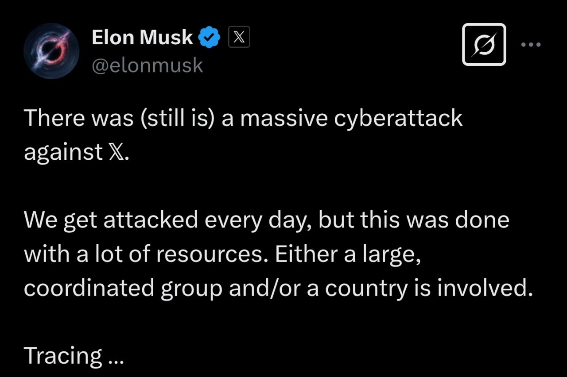Click the word "involved." ending the paragraph
This screenshot has width=567, height=377.
[x=484, y=289]
